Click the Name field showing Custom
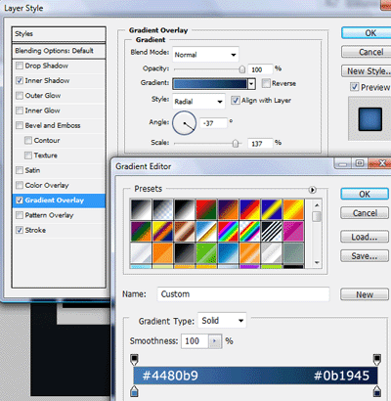 243,294
